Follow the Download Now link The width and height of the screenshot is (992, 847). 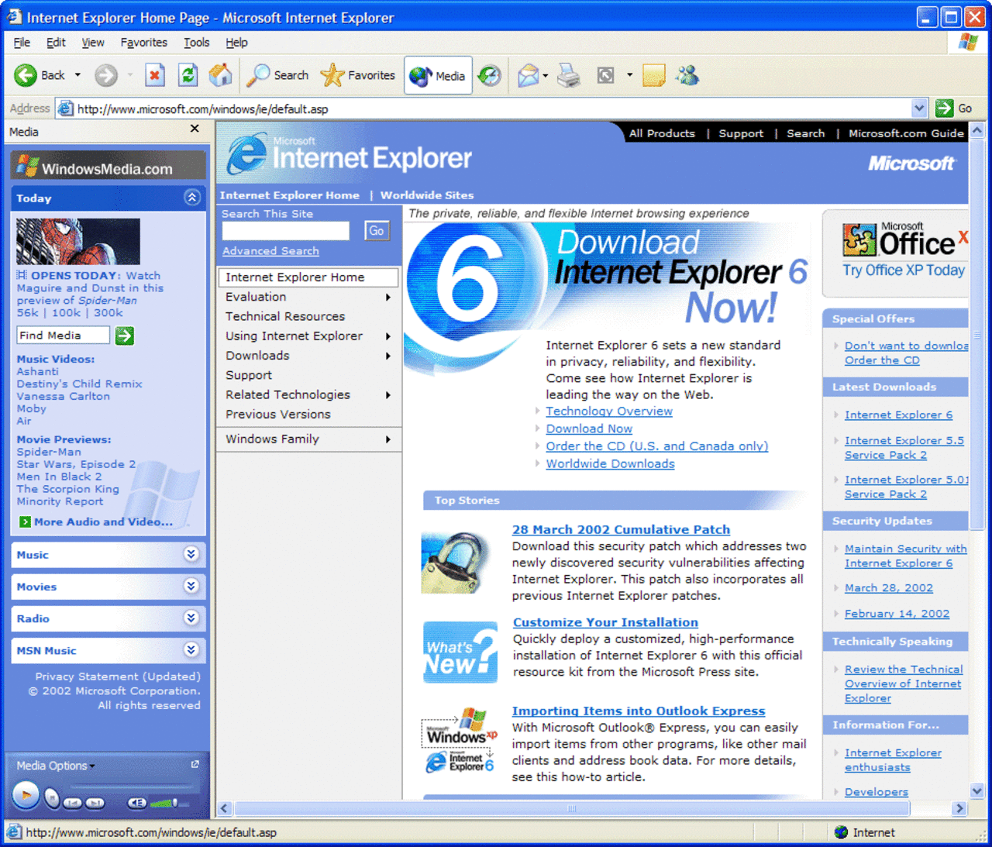click(589, 429)
